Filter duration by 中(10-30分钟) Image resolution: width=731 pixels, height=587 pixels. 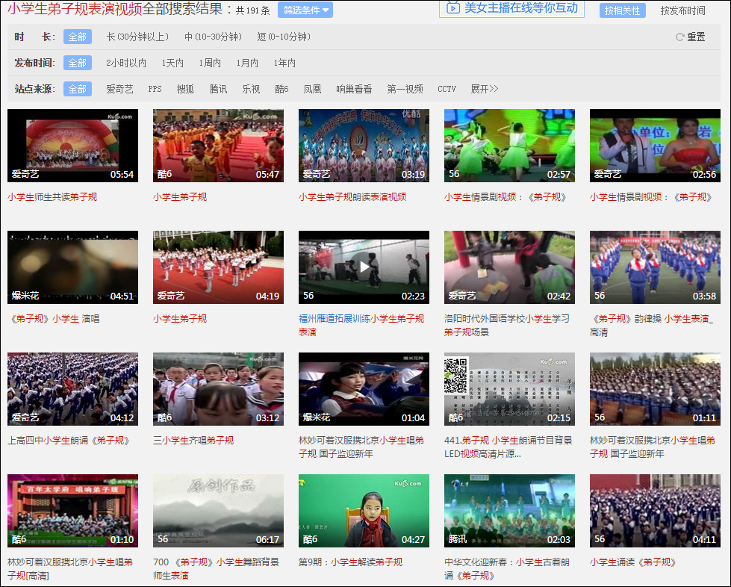click(213, 37)
